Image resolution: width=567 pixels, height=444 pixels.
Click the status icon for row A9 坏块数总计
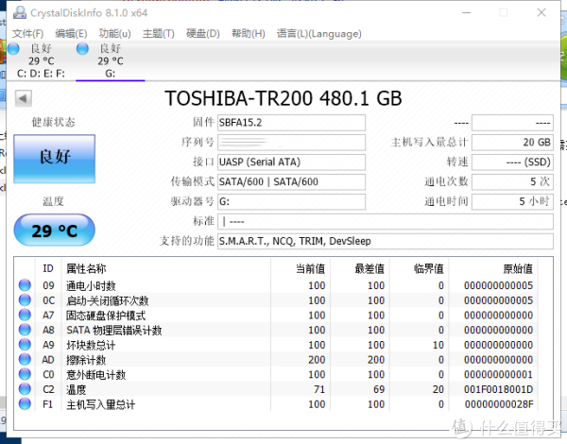coord(25,345)
